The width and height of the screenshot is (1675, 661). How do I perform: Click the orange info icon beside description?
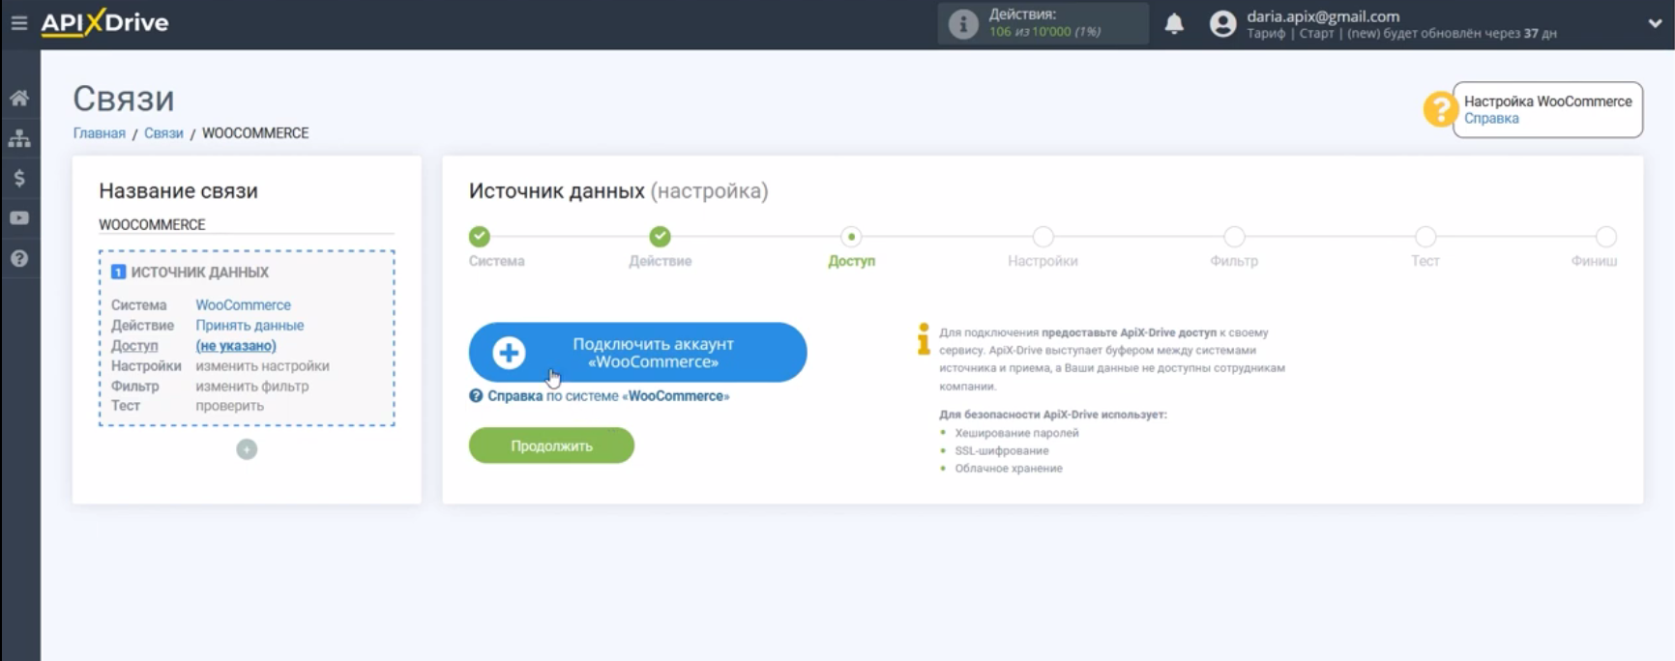coord(924,339)
